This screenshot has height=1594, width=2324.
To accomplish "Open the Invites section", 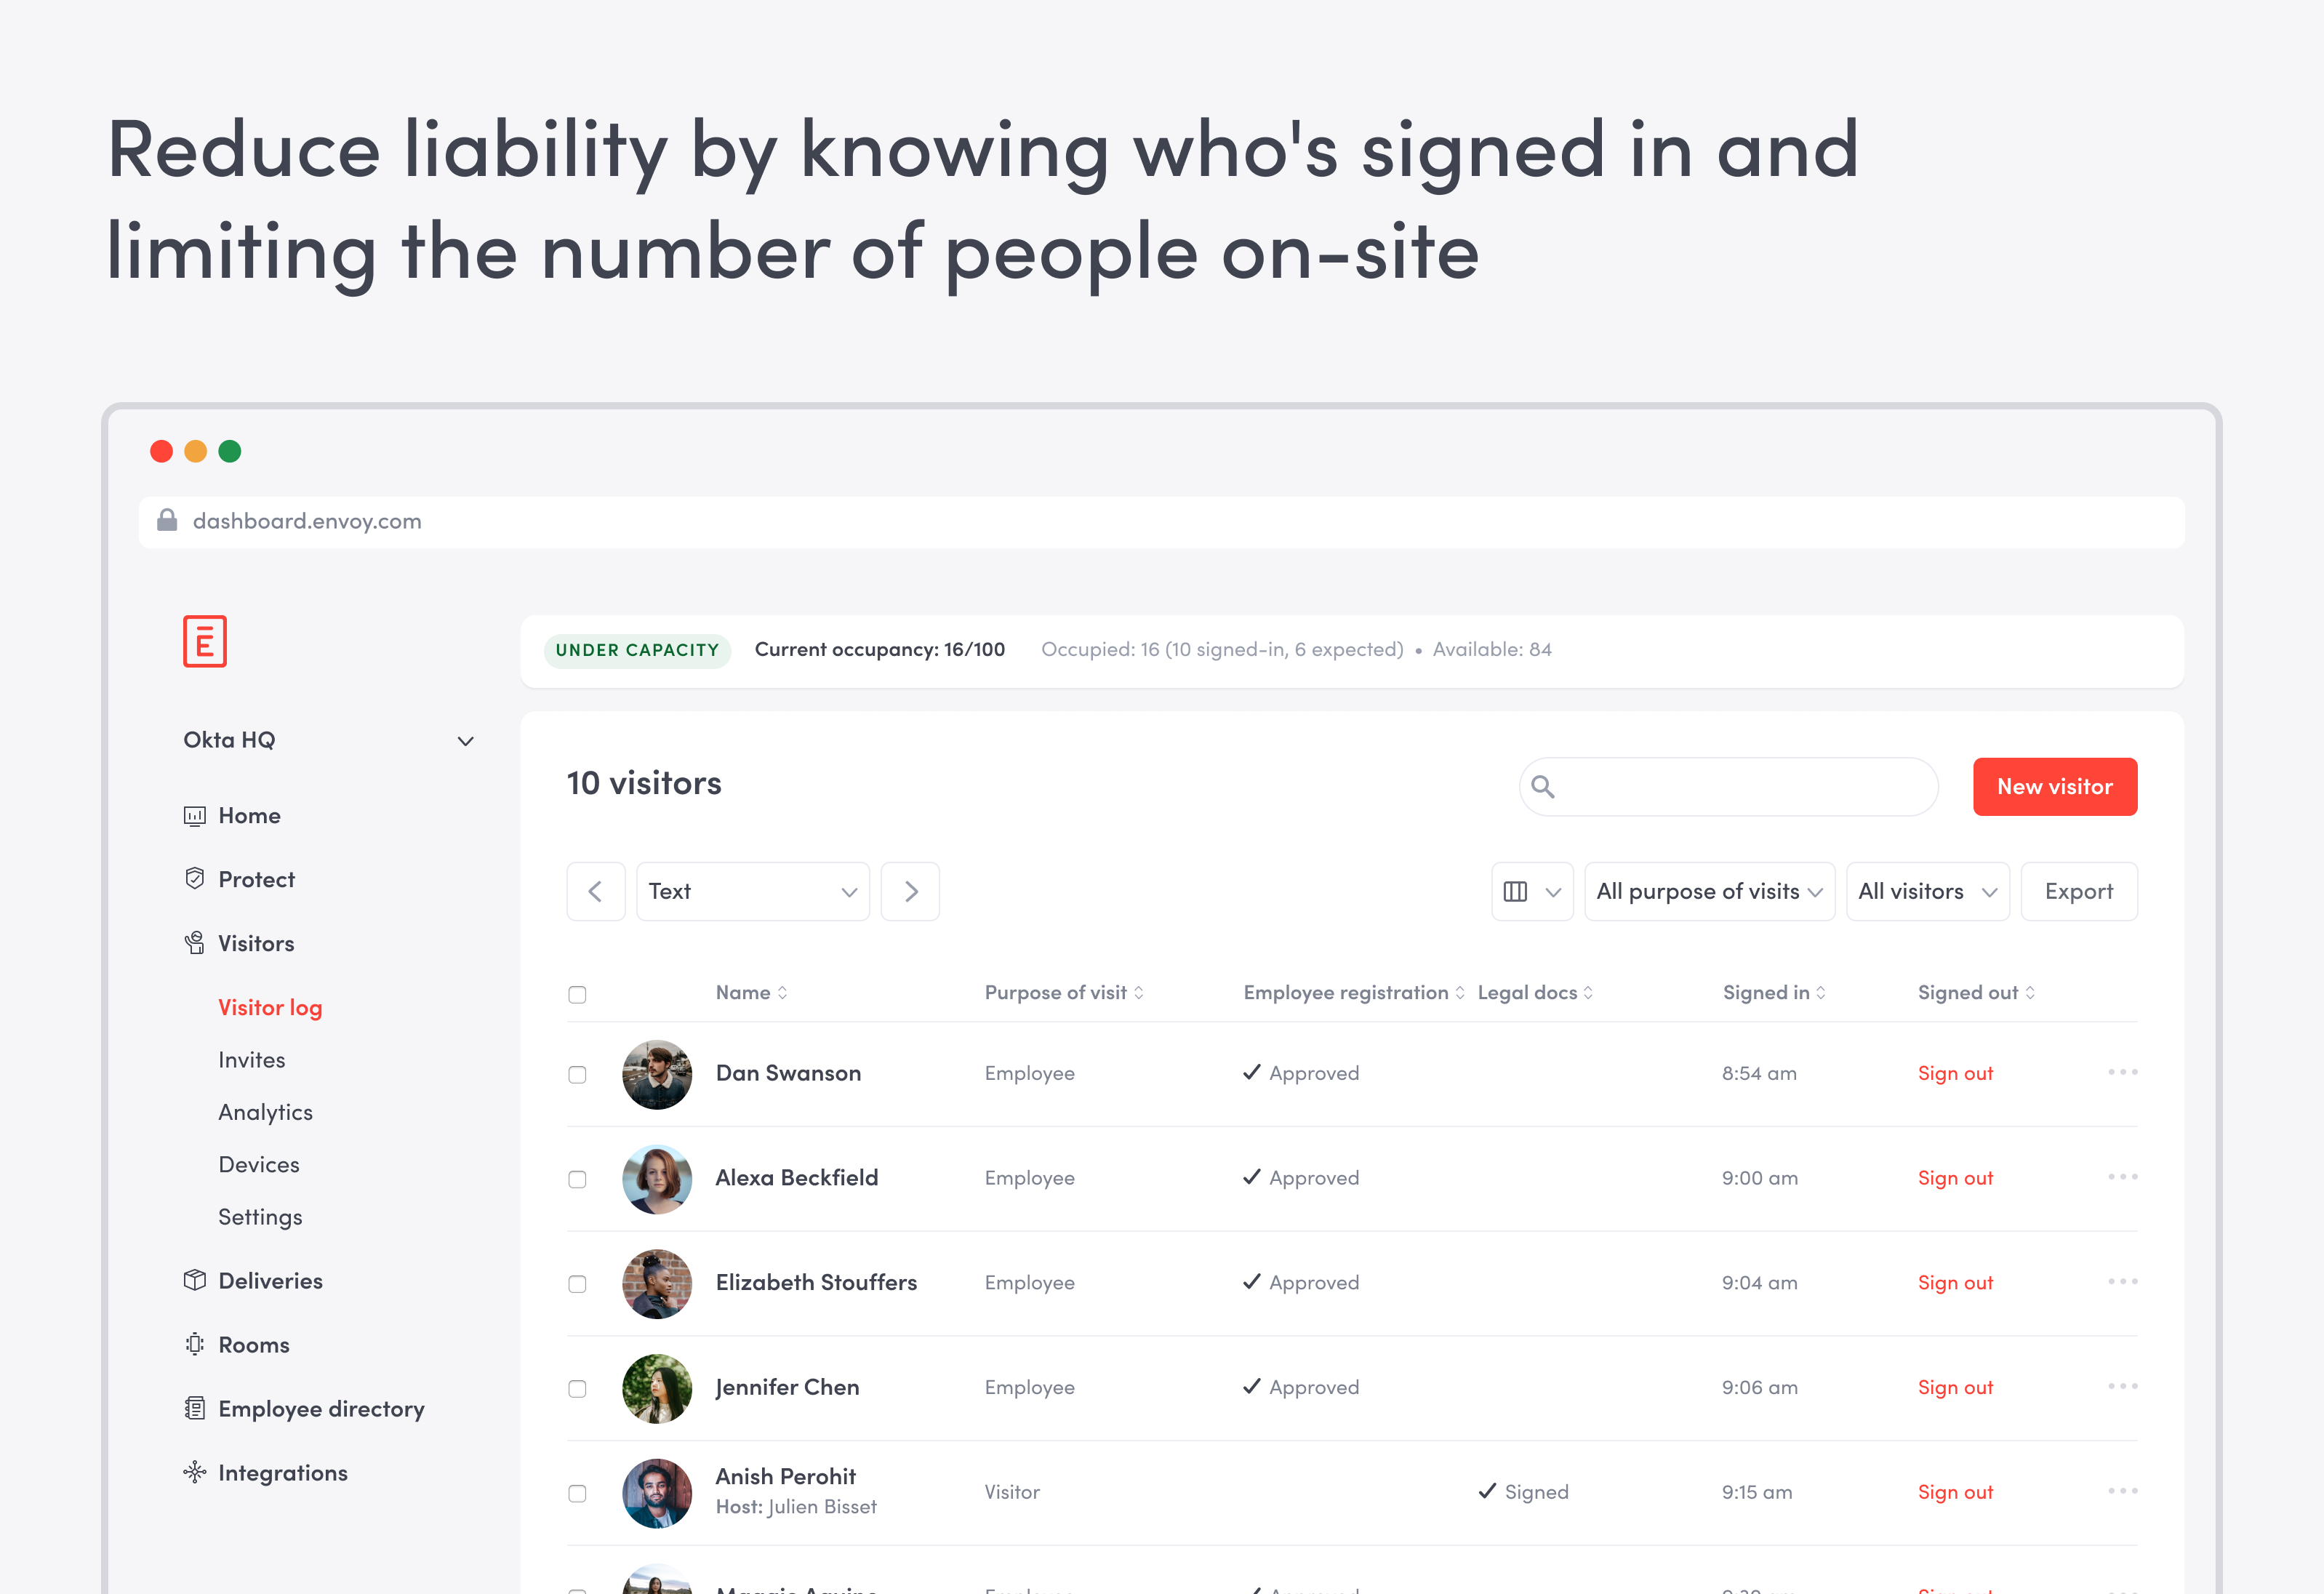I will point(252,1060).
